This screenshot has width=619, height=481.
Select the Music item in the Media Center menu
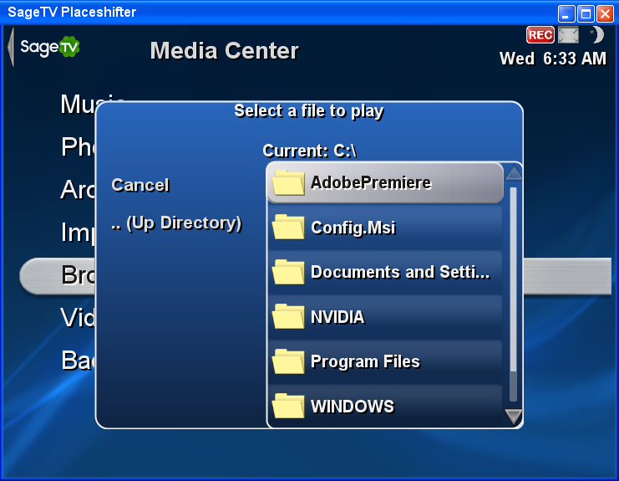pyautogui.click(x=93, y=104)
